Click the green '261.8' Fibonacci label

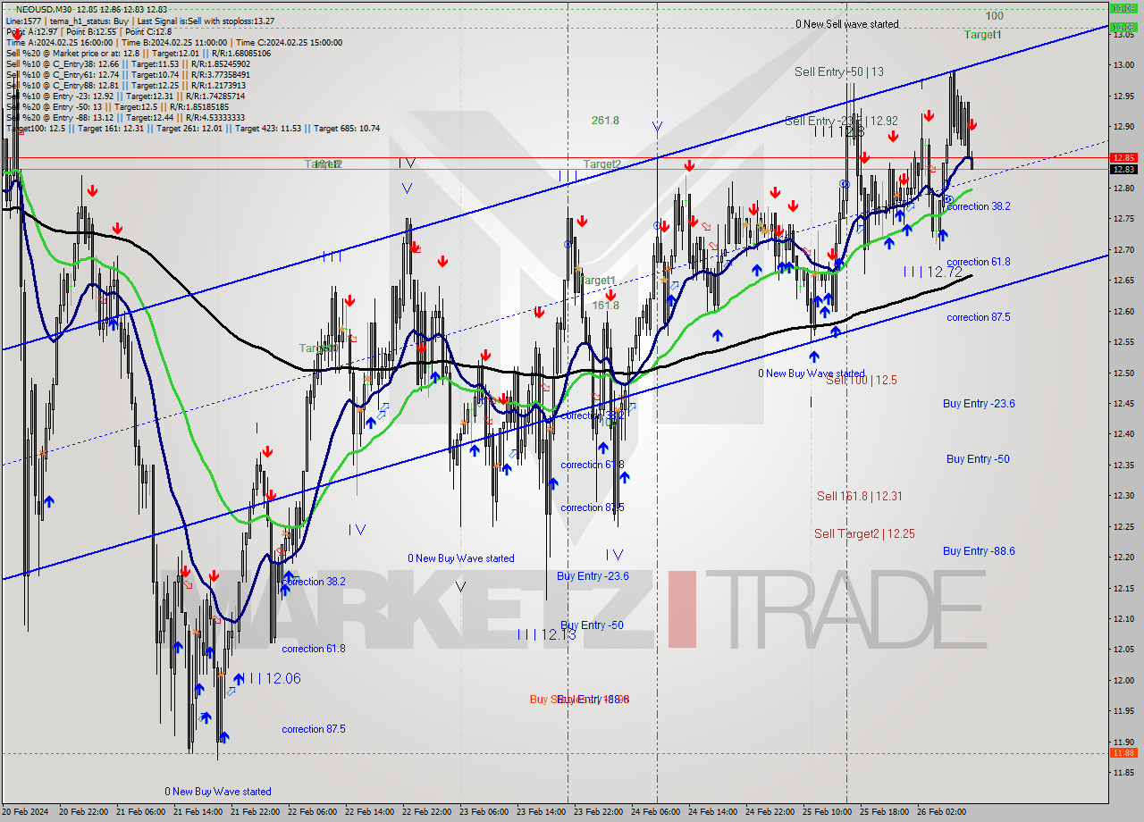[605, 120]
